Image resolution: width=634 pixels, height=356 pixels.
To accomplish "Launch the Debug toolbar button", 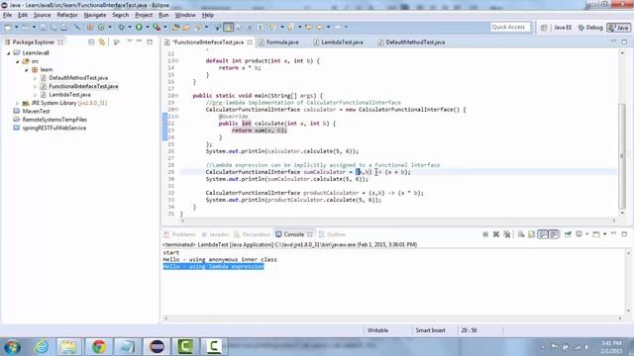I will (x=121, y=27).
